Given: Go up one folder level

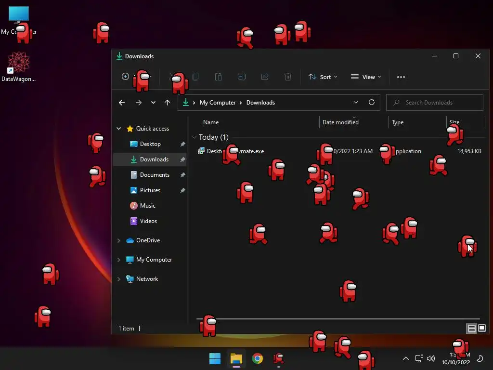Looking at the screenshot, I should click(167, 103).
